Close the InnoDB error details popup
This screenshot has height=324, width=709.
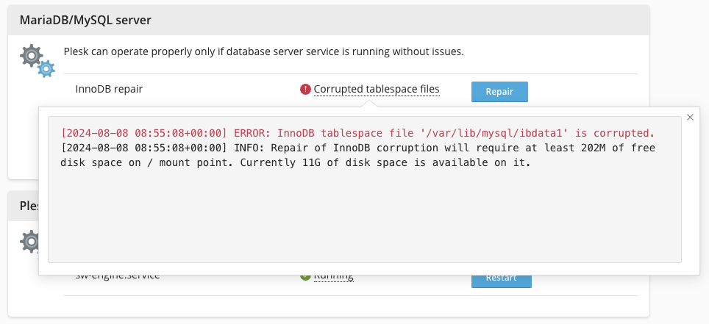pos(689,118)
